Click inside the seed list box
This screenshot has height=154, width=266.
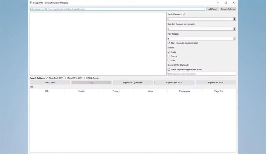click(x=98, y=44)
